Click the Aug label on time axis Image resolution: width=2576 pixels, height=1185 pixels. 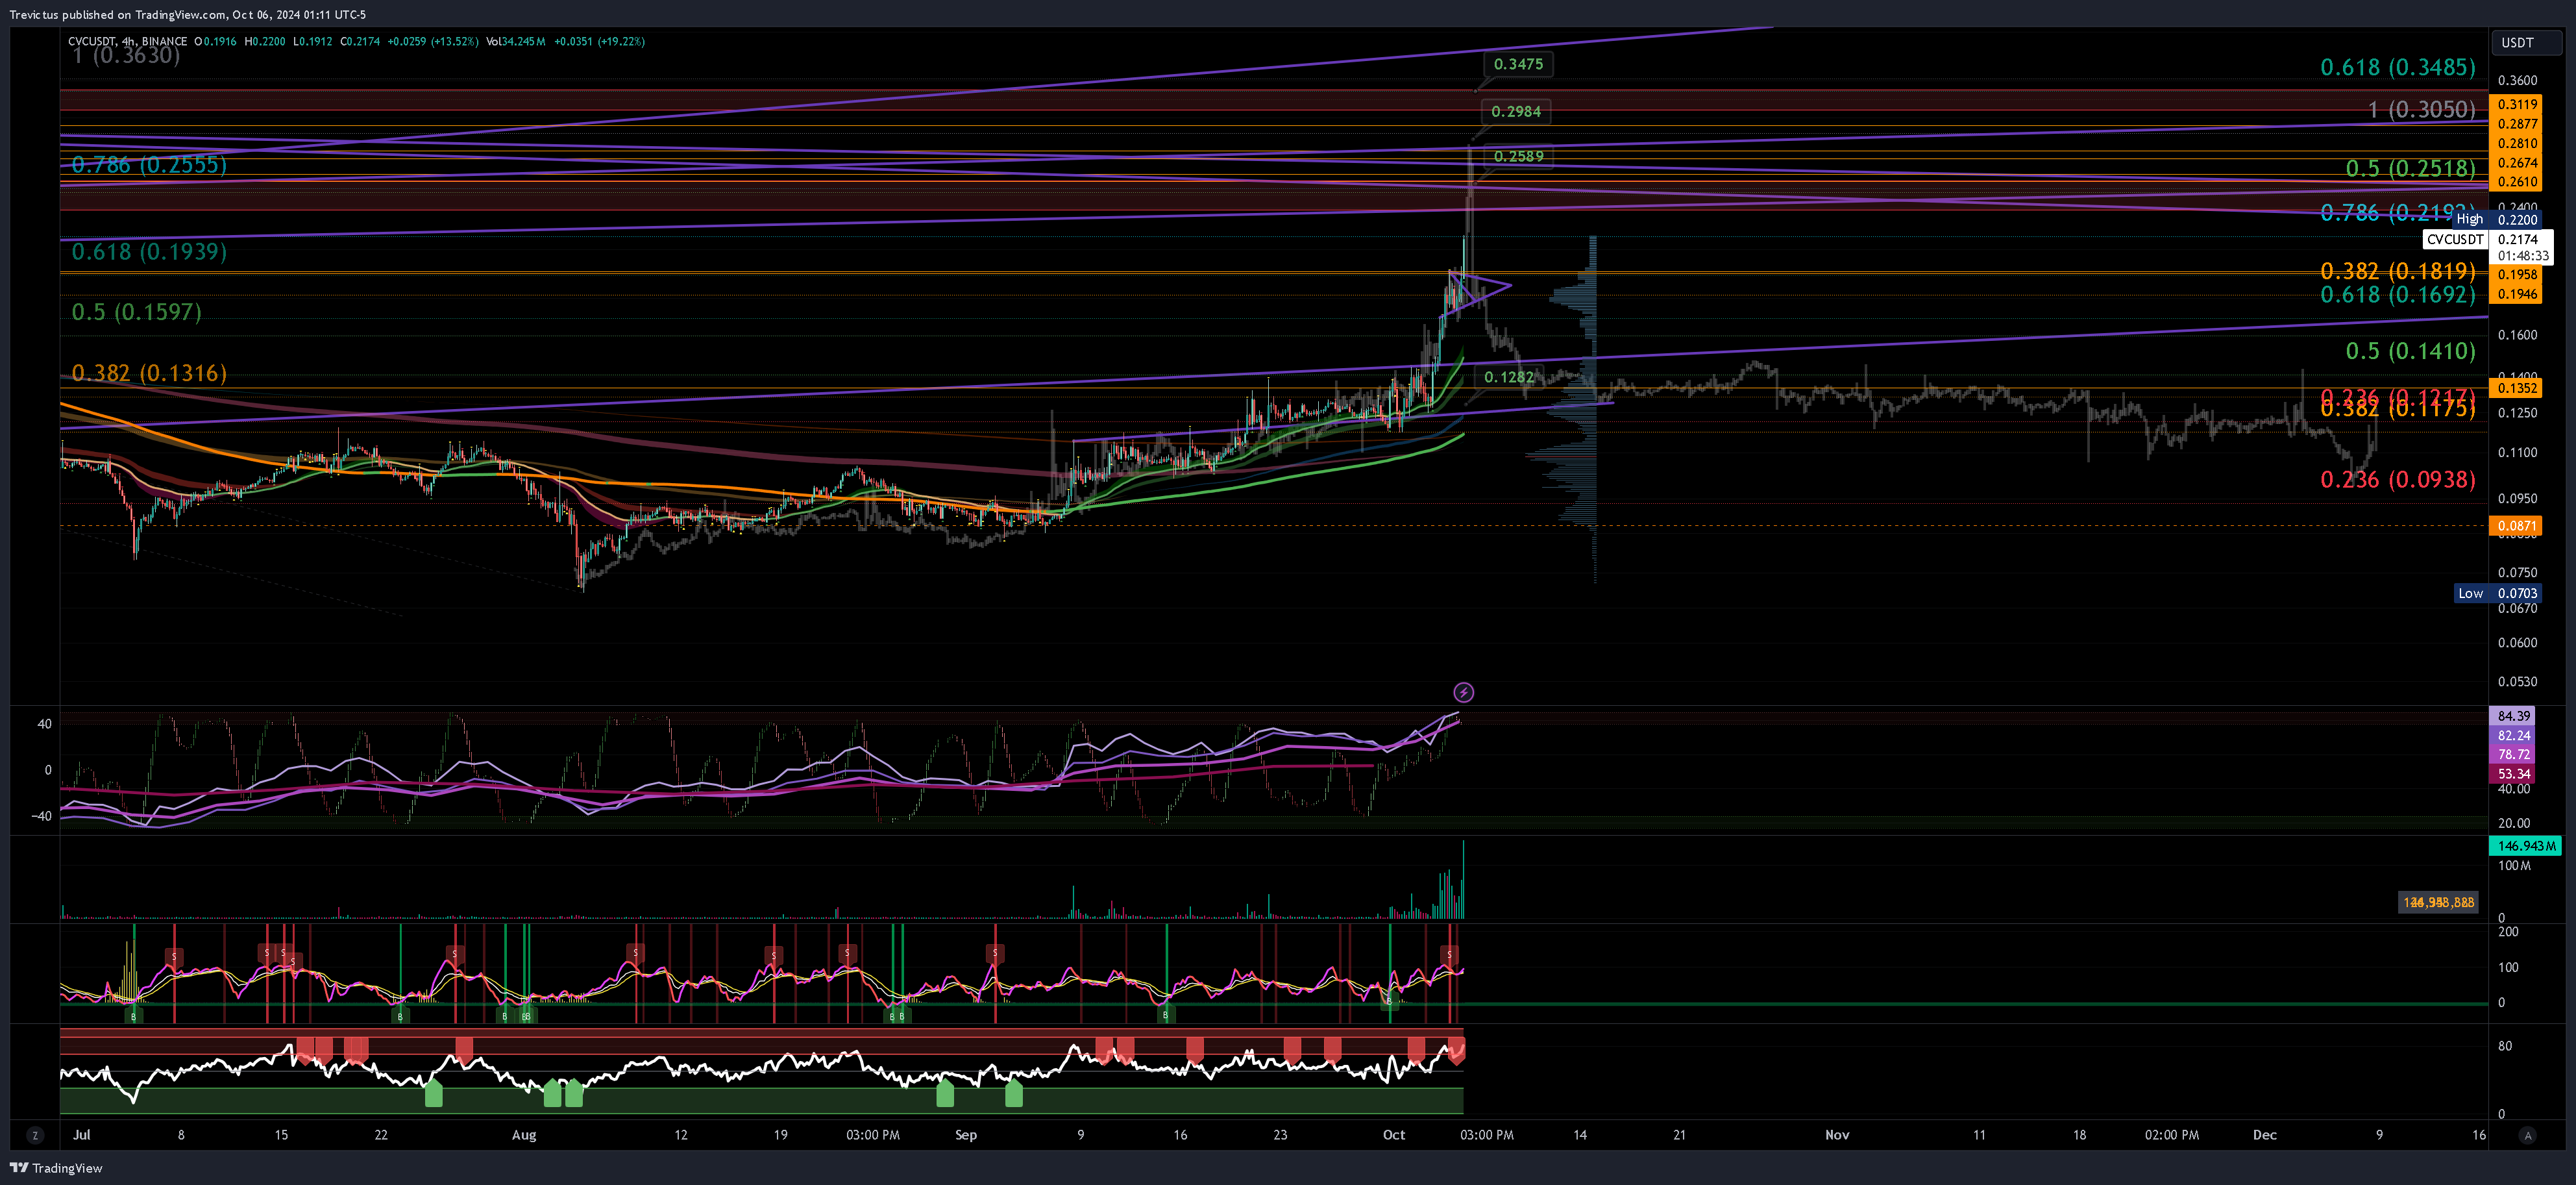point(523,1135)
